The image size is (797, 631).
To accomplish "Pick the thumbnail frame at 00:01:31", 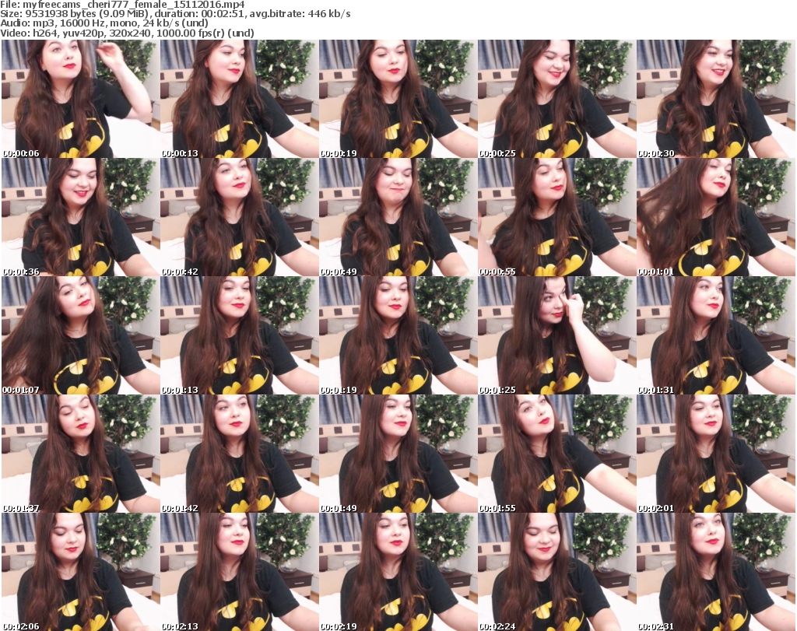I will [716, 335].
